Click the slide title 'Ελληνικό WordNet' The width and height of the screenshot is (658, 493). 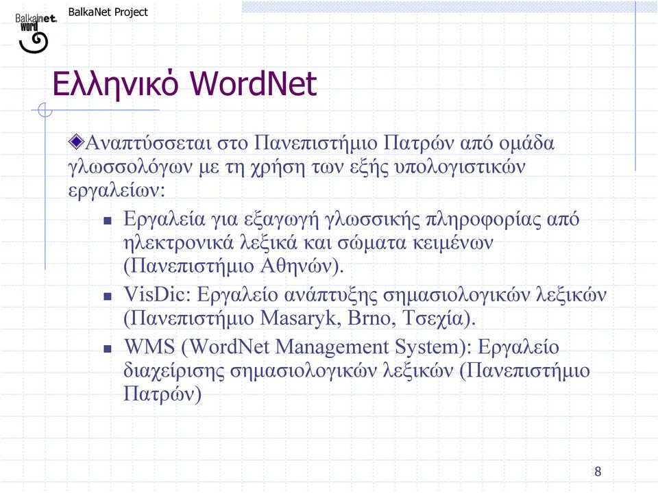pos(184,84)
